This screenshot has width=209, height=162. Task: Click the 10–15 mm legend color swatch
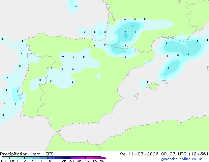[44, 158]
